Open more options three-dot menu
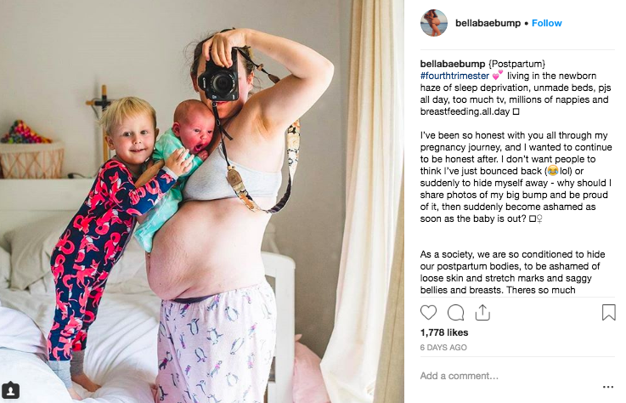 point(608,387)
